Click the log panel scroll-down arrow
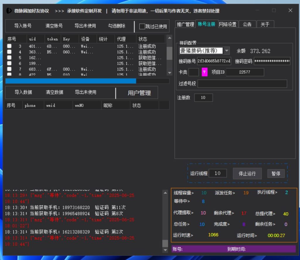Image resolution: width=300 pixels, height=260 pixels. [x=165, y=250]
